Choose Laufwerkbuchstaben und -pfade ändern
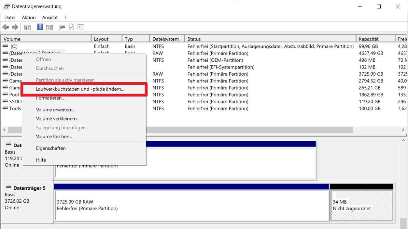Image resolution: width=408 pixels, height=229 pixels. (80, 89)
